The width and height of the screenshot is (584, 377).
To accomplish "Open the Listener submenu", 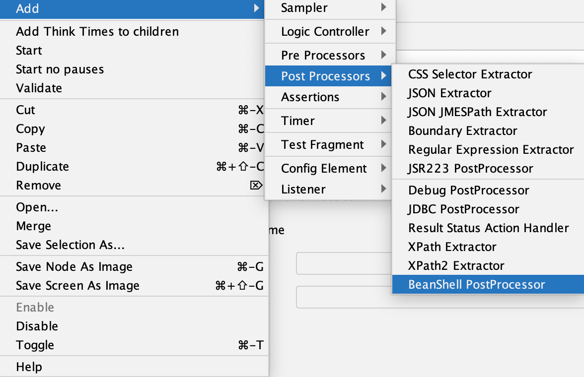I will (x=303, y=189).
